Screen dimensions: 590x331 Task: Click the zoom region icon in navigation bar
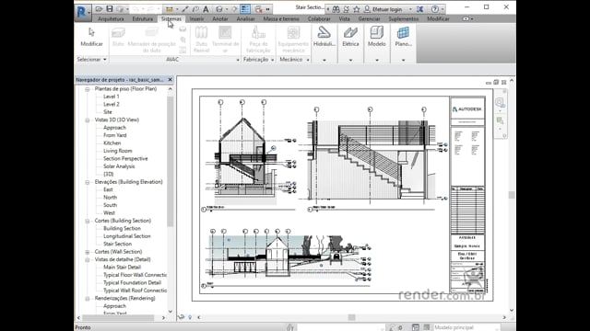[500, 120]
